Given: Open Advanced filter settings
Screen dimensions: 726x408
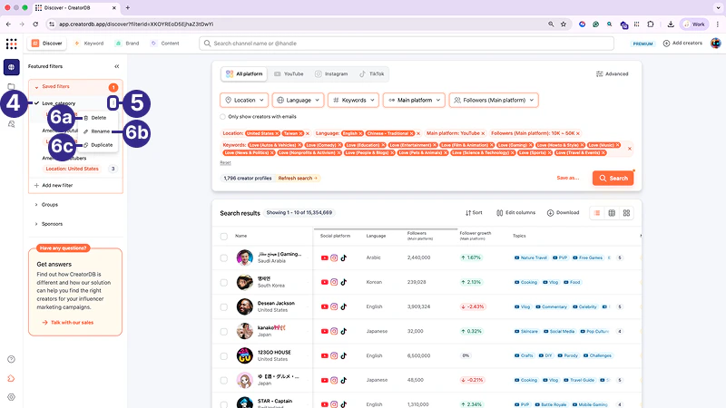Looking at the screenshot, I should pyautogui.click(x=612, y=74).
